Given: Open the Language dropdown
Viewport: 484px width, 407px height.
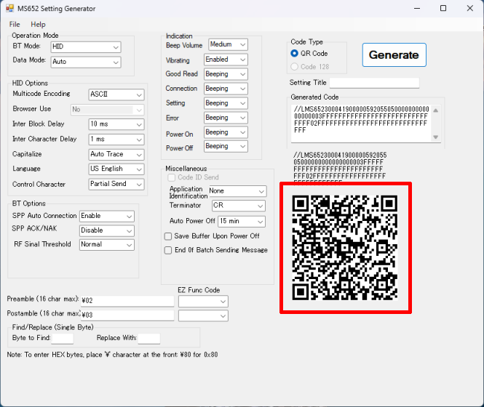Looking at the screenshot, I should click(x=116, y=169).
